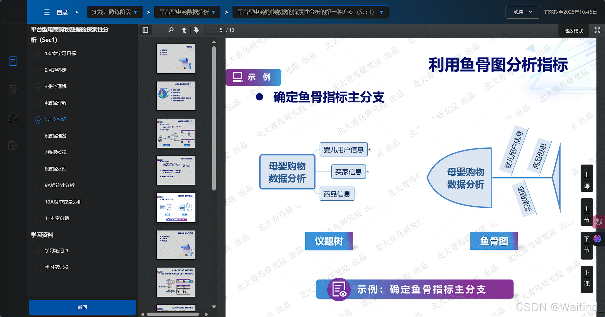Viewport: 605px width, 317px height.
Task: Open the 目录 list icon
Action: pos(47,12)
